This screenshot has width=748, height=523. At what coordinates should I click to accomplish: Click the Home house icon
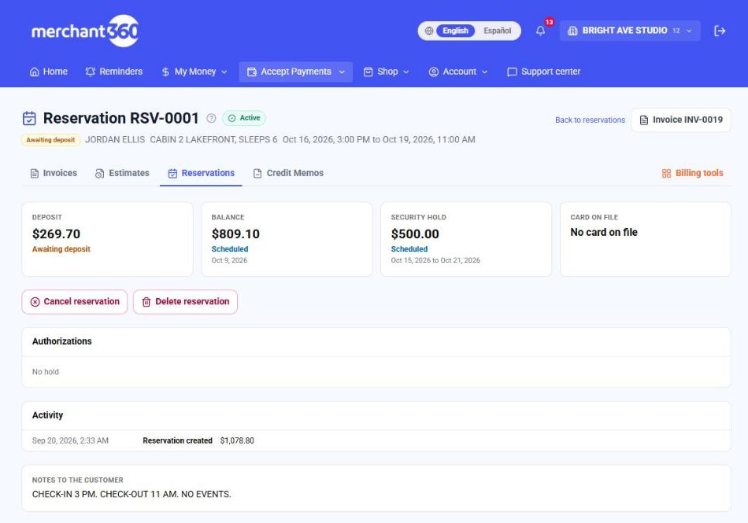click(35, 72)
